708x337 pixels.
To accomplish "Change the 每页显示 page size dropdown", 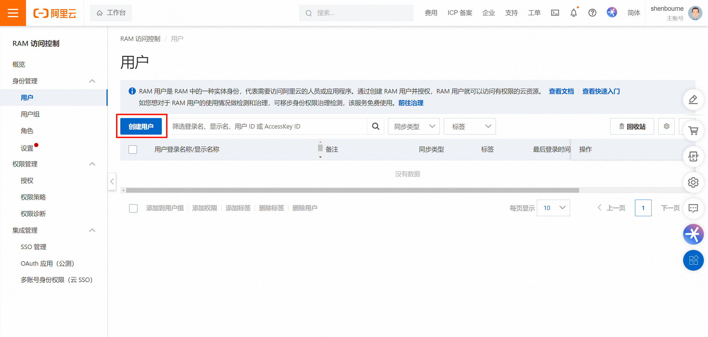I will click(553, 208).
